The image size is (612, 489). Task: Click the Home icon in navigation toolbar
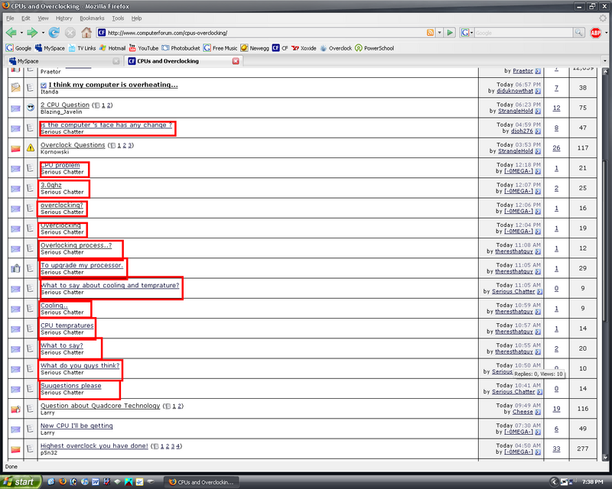pos(86,33)
